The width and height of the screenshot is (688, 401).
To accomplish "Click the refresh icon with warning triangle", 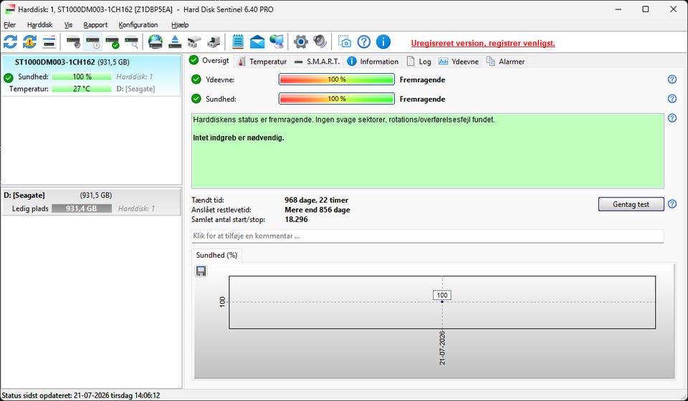I will (30, 42).
